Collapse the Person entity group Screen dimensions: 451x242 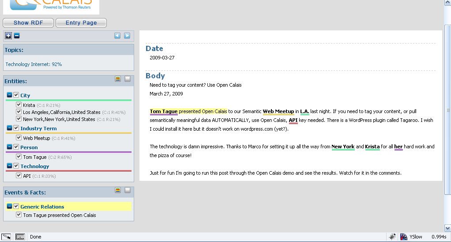point(10,147)
